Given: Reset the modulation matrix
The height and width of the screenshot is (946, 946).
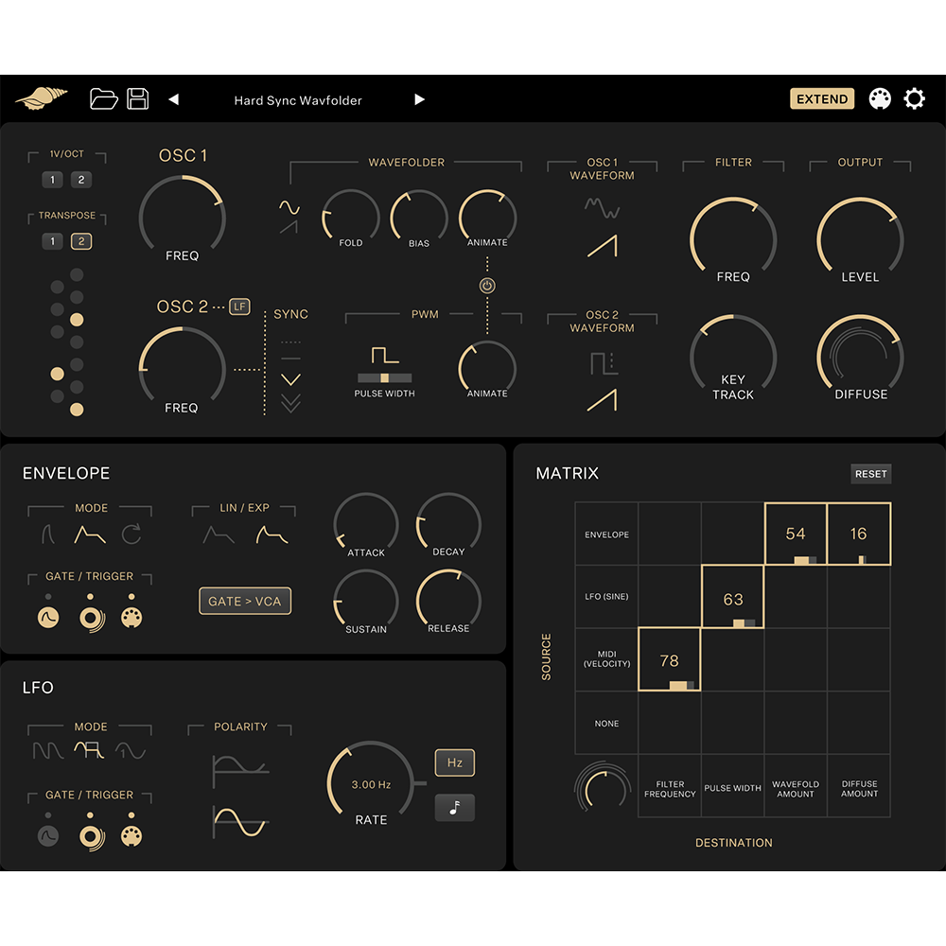Looking at the screenshot, I should (x=870, y=474).
